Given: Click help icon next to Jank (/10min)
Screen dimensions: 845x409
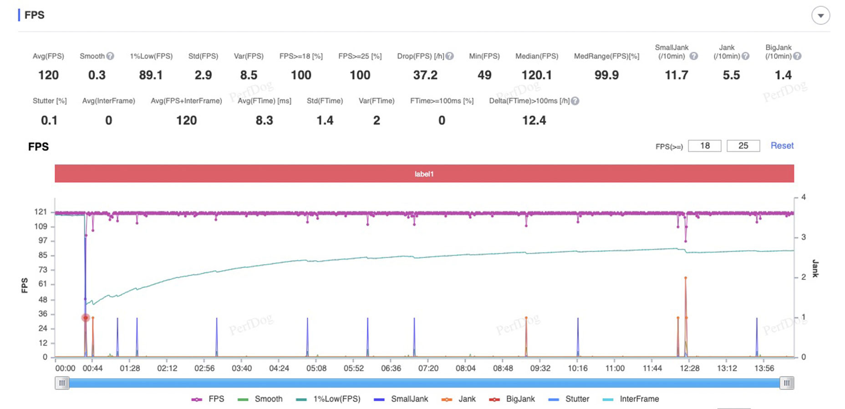Looking at the screenshot, I should [745, 56].
